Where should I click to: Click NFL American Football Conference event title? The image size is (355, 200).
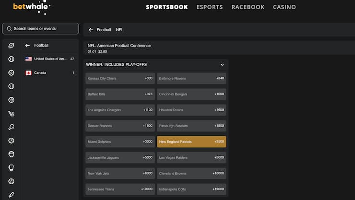(119, 46)
